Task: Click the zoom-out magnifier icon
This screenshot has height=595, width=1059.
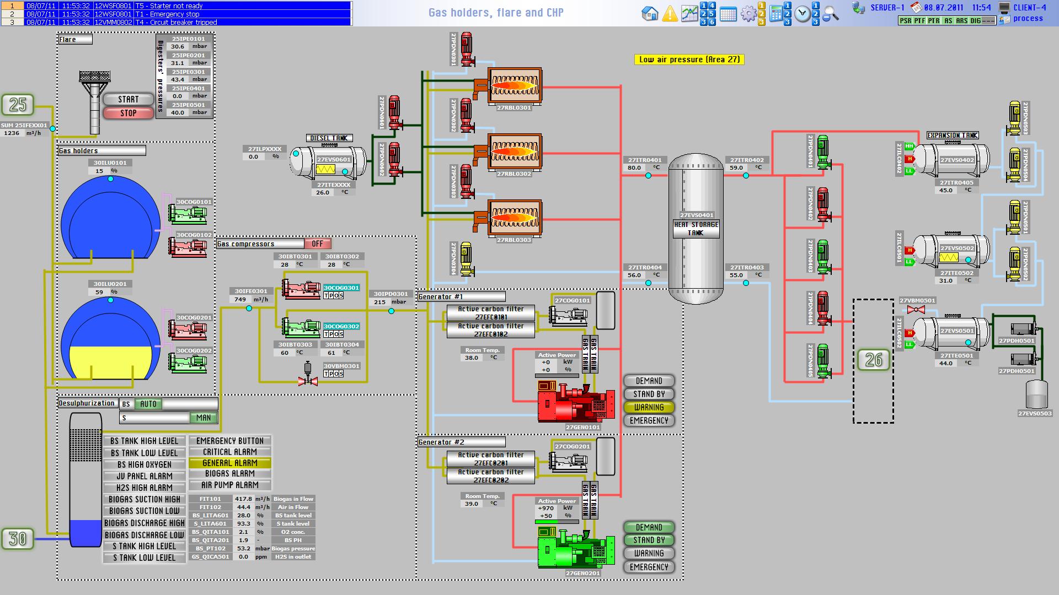Action: (x=831, y=14)
